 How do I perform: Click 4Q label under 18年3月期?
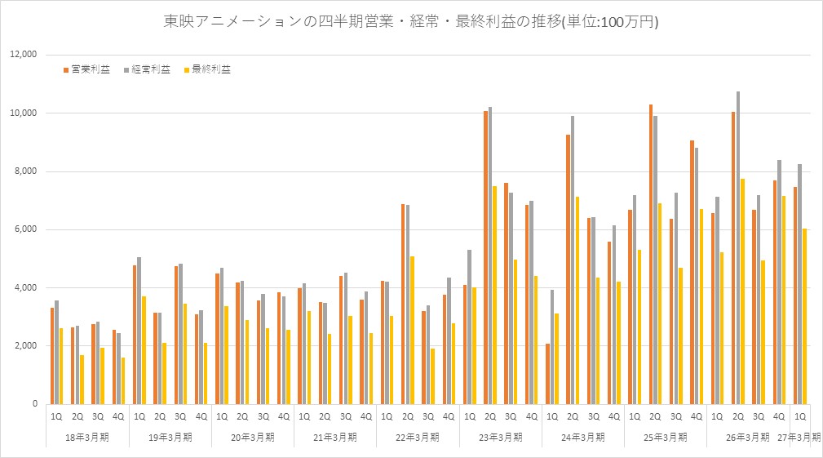[x=118, y=416]
